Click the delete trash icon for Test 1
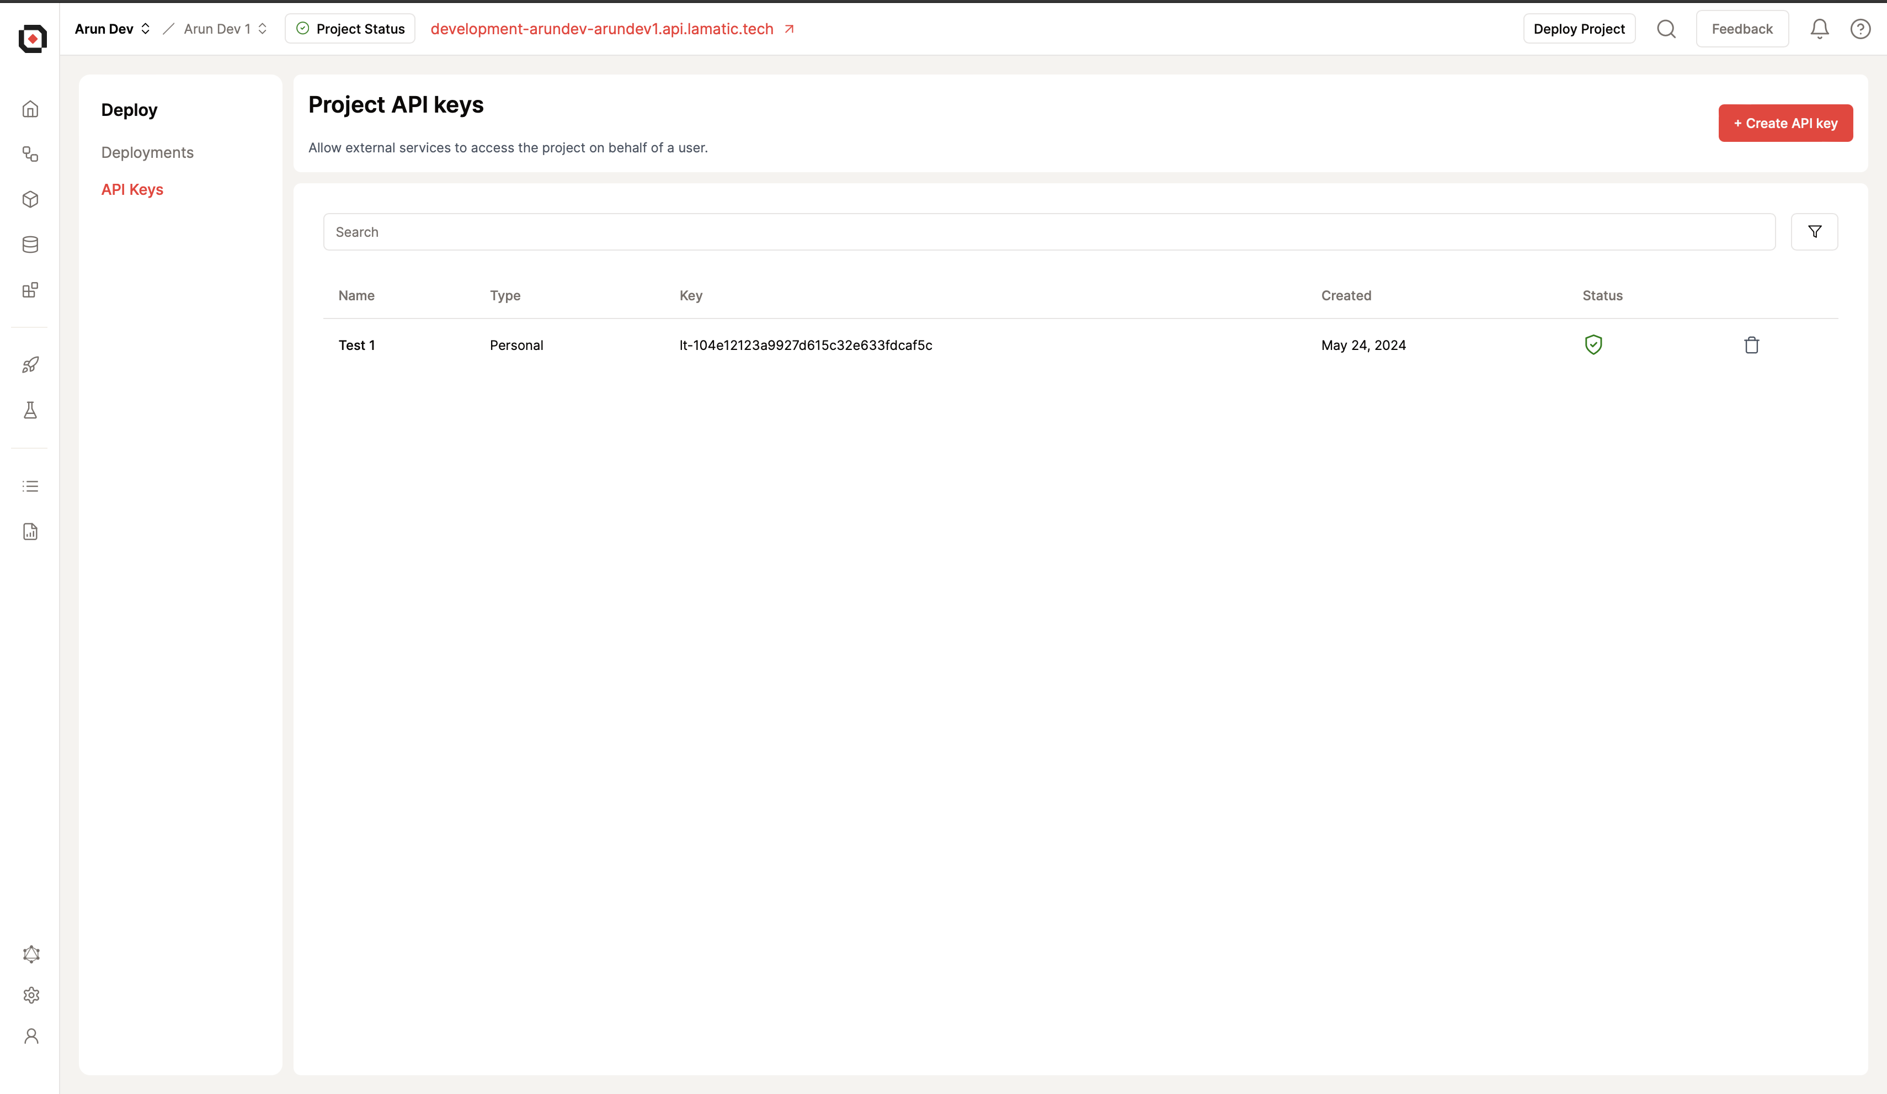 click(x=1752, y=344)
